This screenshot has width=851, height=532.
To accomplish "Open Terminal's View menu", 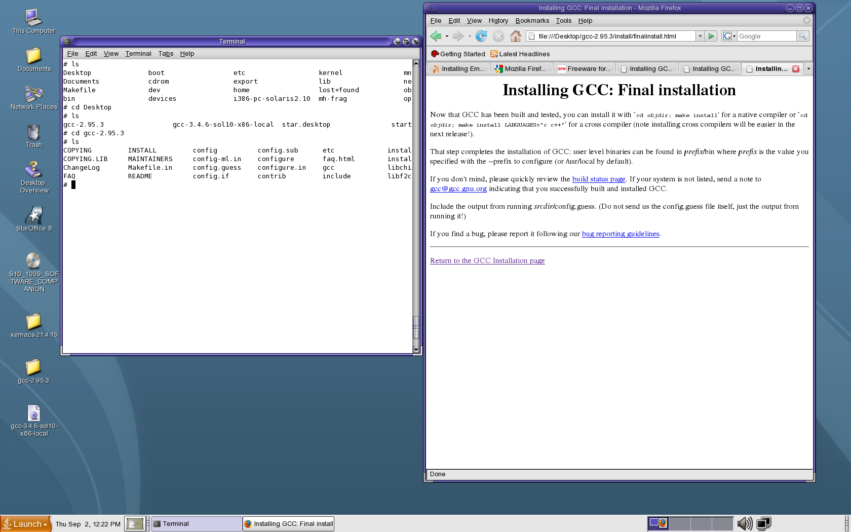I will click(111, 54).
